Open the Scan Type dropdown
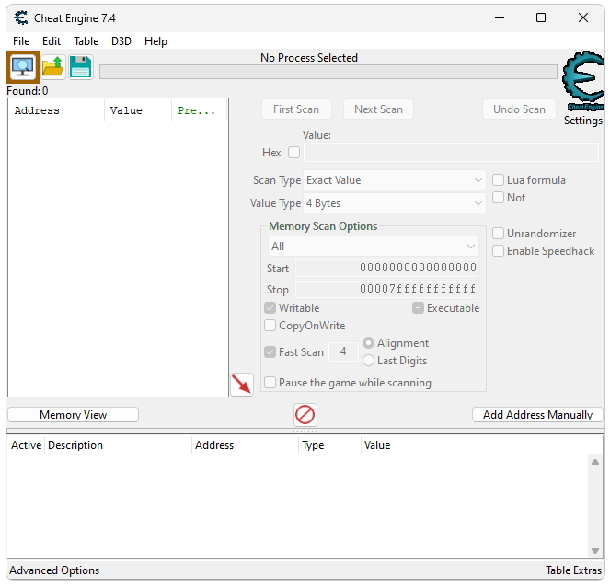The image size is (610, 587). click(x=395, y=180)
